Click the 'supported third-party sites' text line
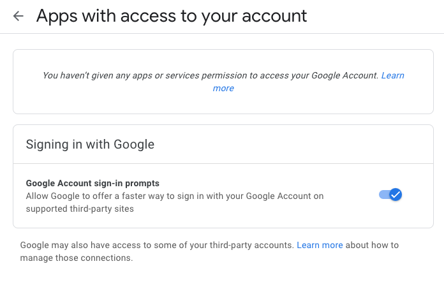The height and width of the screenshot is (287, 444). tap(80, 209)
